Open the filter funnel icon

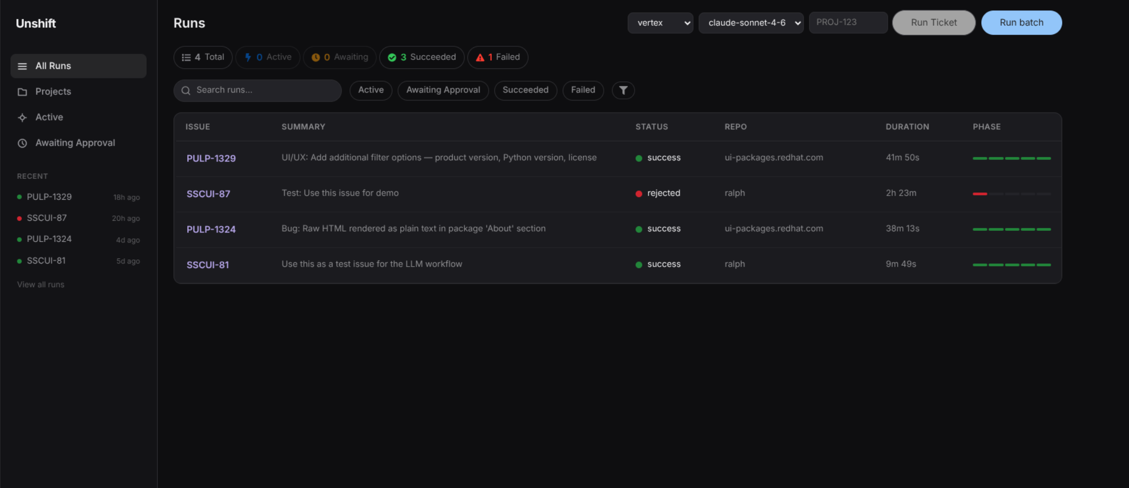point(623,90)
